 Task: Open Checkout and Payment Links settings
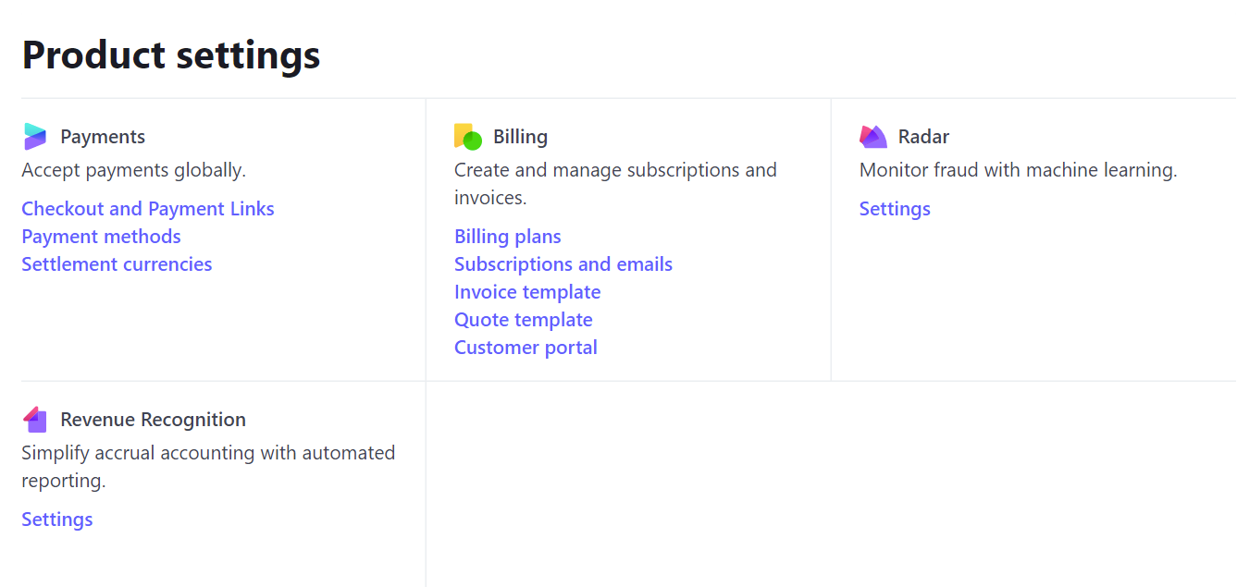(x=148, y=209)
